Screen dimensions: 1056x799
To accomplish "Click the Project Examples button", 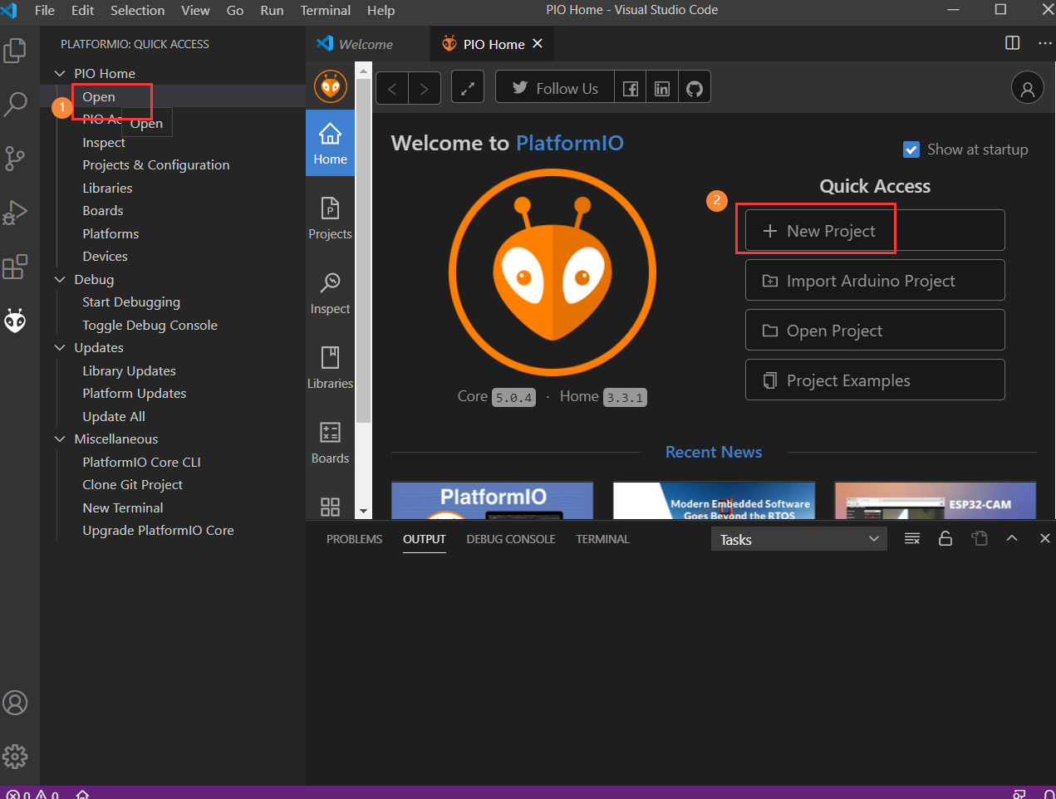I will [x=875, y=380].
